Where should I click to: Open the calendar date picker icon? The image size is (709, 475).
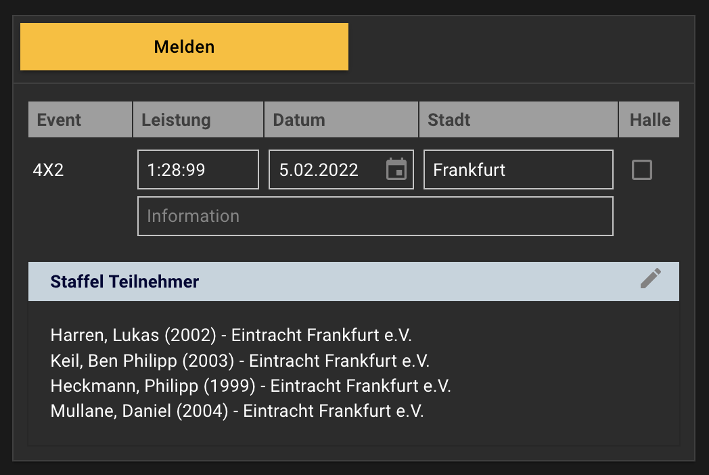click(396, 169)
